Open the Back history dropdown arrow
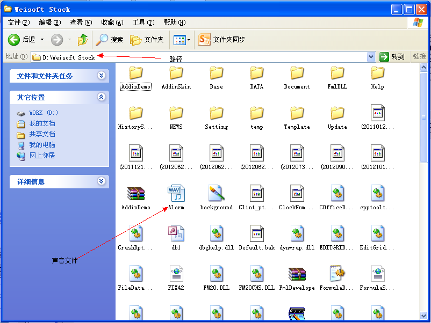 point(42,40)
